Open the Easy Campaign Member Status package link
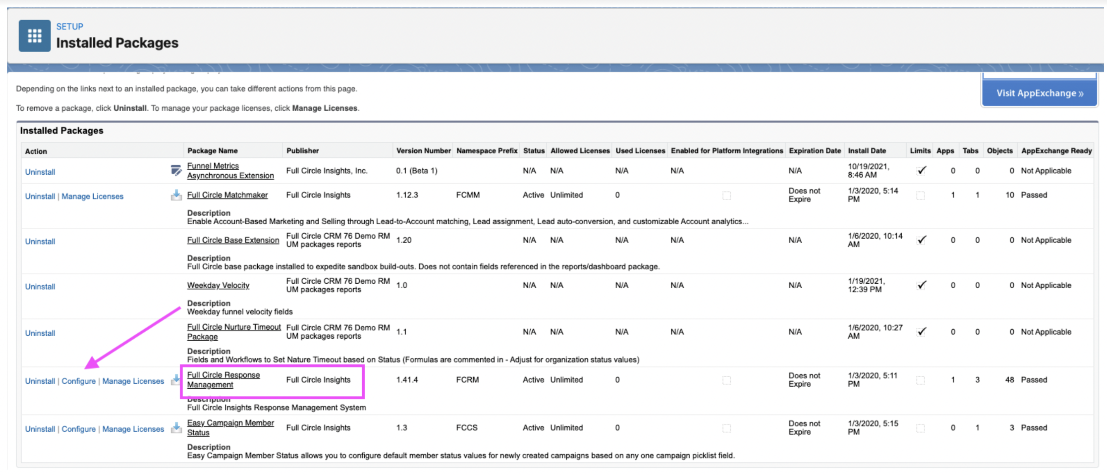The width and height of the screenshot is (1107, 475). [x=230, y=428]
